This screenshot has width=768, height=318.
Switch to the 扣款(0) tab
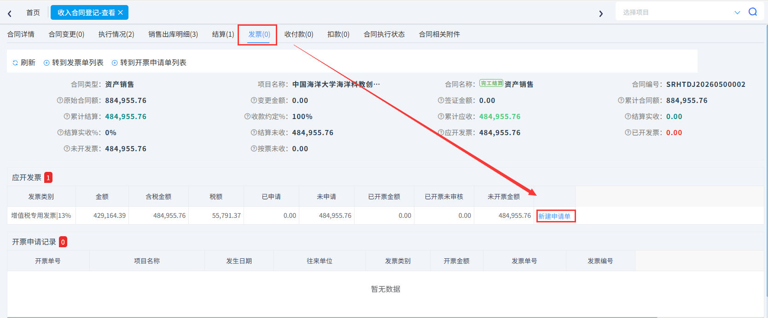pyautogui.click(x=338, y=34)
